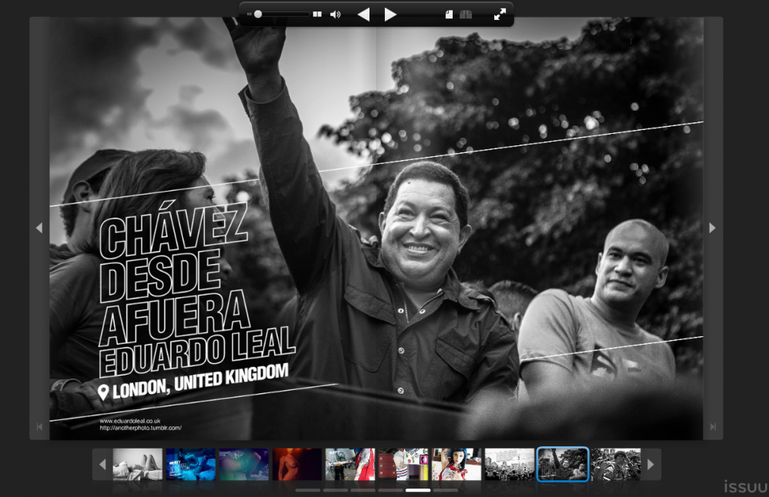Viewport: 769px width, 497px height.
Task: Open the blue neon-lit thumbnail
Action: 191,464
